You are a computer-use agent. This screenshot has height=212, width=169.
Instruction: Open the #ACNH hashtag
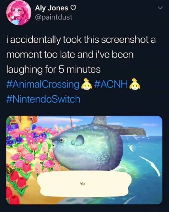pyautogui.click(x=111, y=84)
